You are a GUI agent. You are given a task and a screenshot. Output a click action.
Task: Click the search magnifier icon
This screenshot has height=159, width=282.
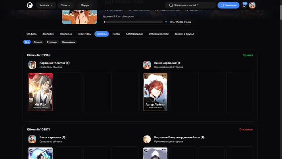[171, 5]
